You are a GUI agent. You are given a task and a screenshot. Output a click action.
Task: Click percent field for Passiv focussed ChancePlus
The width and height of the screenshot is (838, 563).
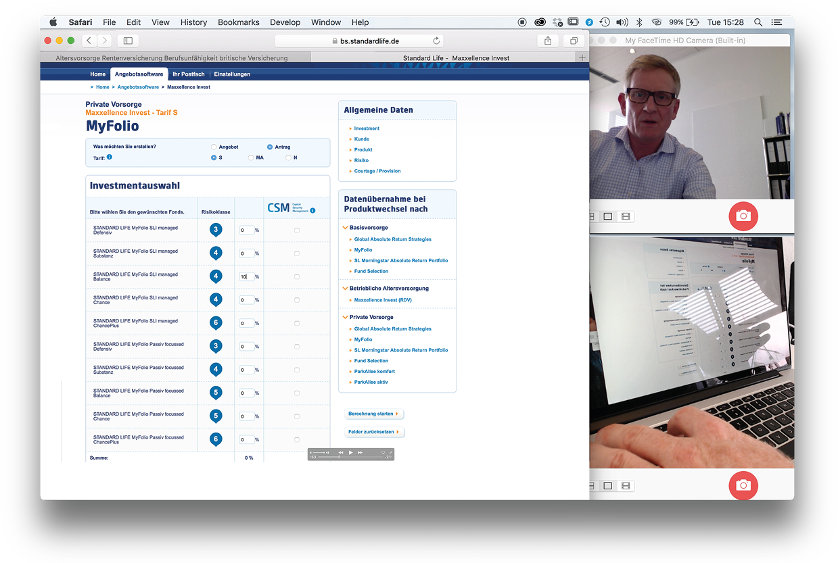(247, 439)
